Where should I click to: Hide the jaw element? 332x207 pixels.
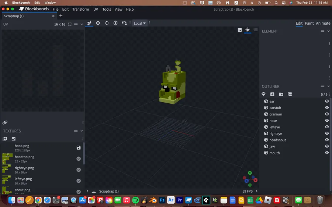pos(327,146)
